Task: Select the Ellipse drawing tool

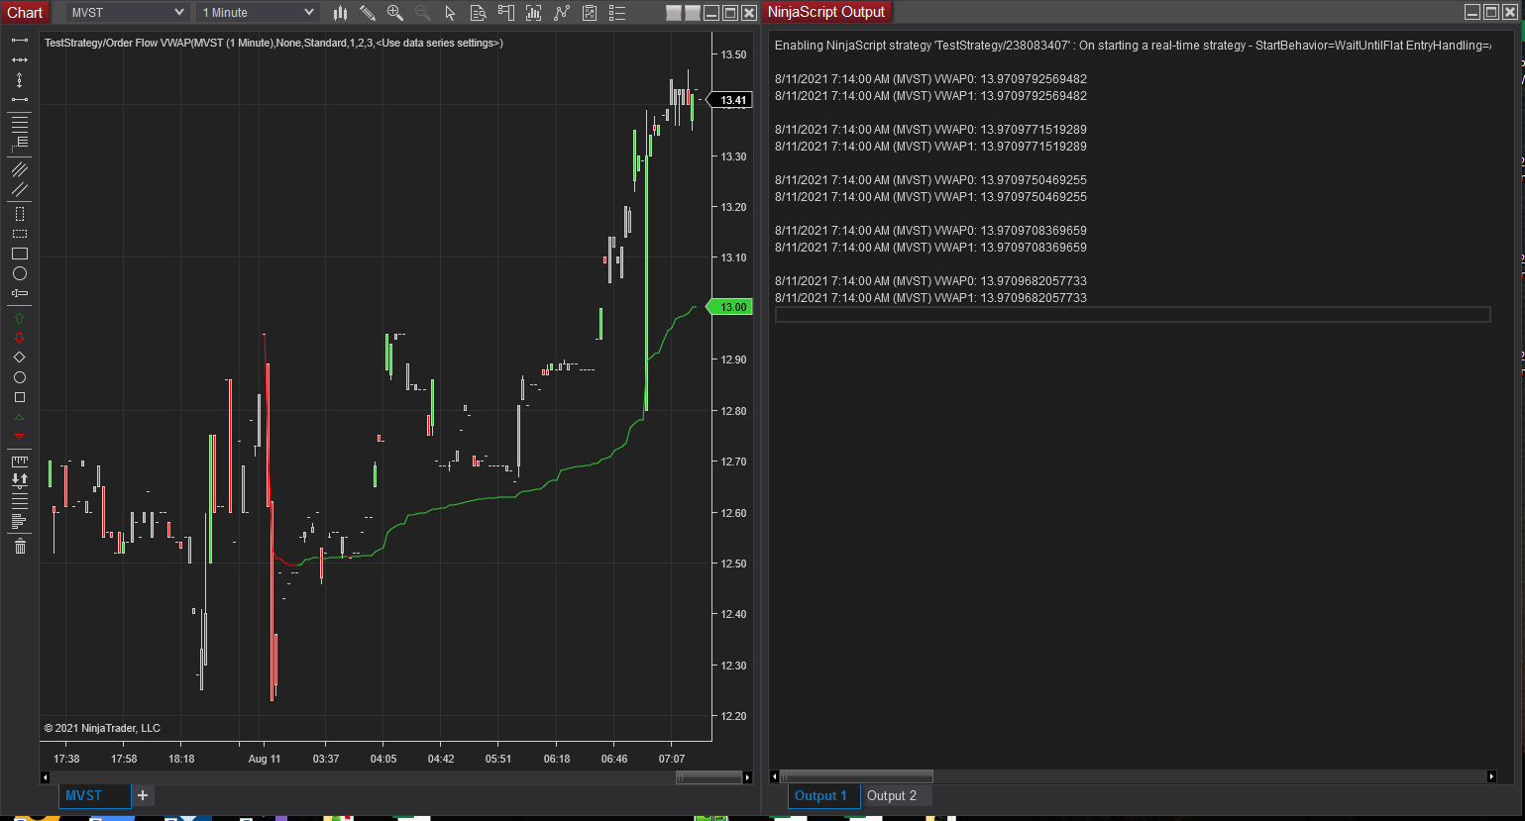Action: click(20, 273)
